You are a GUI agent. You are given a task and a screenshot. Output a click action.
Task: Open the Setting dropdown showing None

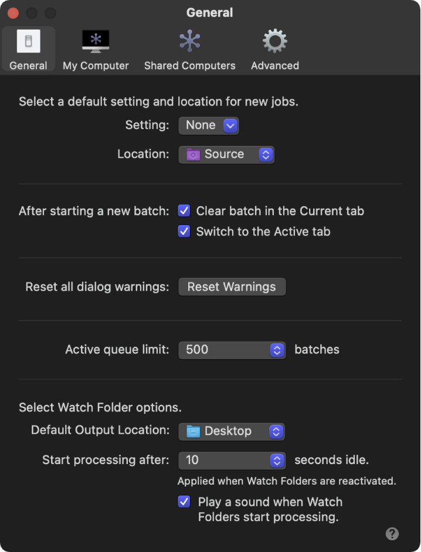(x=230, y=125)
